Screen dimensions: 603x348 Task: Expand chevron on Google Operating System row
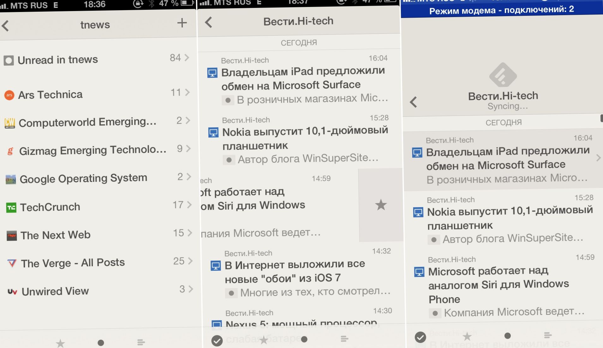click(189, 177)
